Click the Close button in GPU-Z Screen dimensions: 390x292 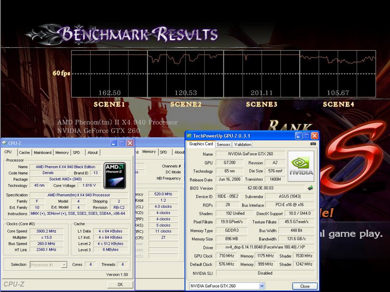(x=305, y=286)
